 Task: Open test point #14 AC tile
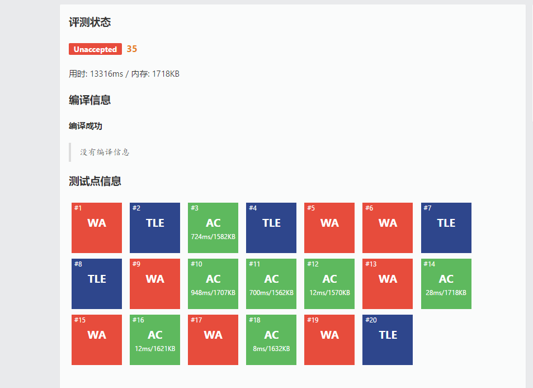(446, 284)
